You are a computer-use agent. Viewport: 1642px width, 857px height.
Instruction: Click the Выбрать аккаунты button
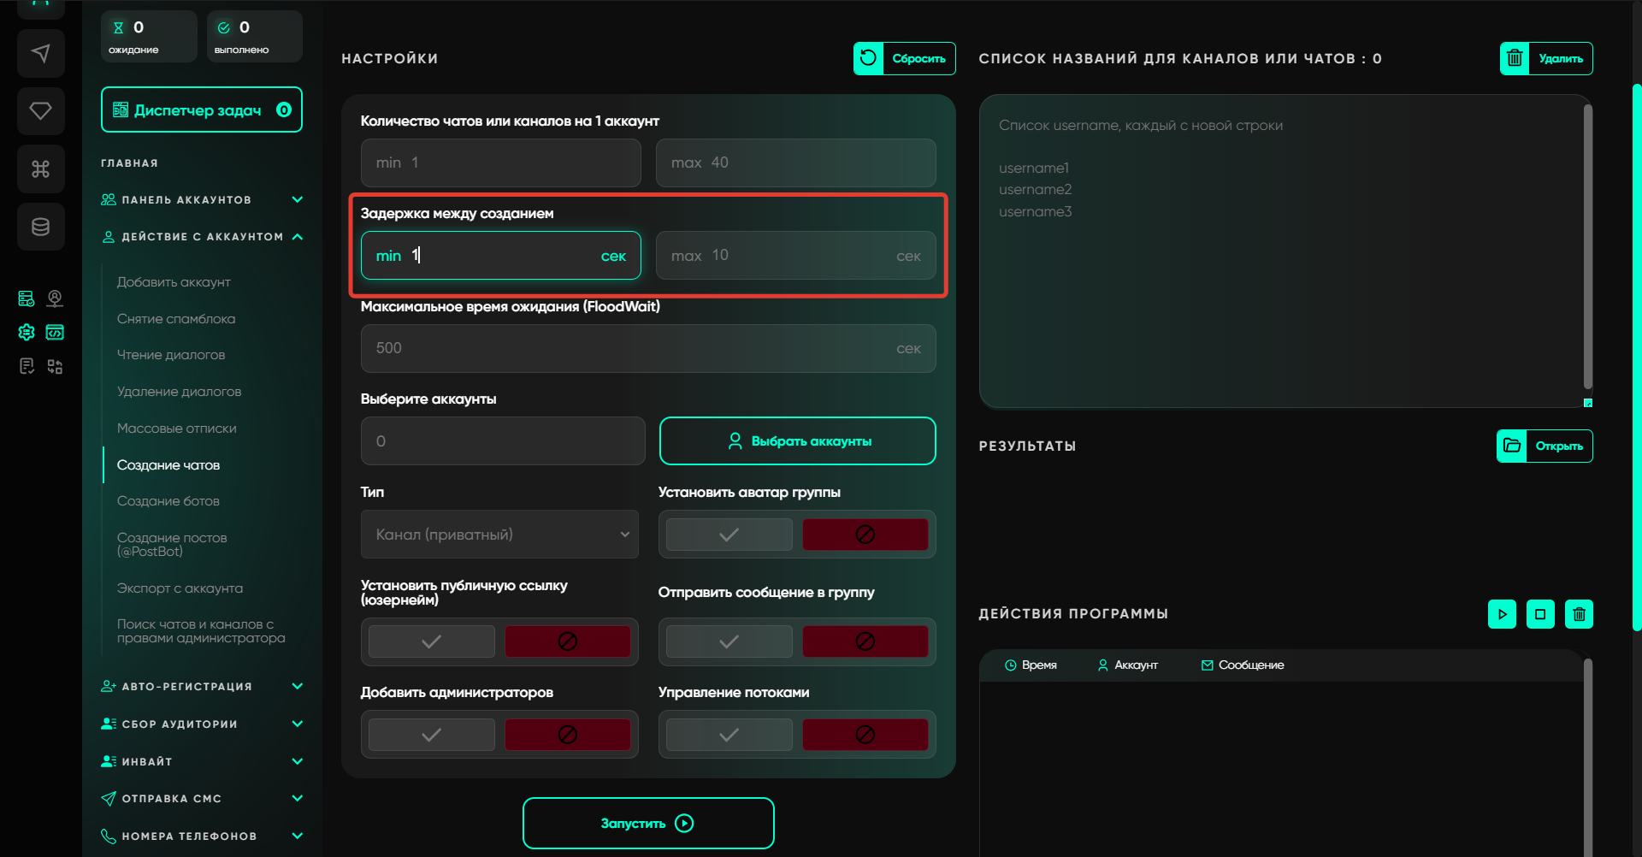[797, 441]
